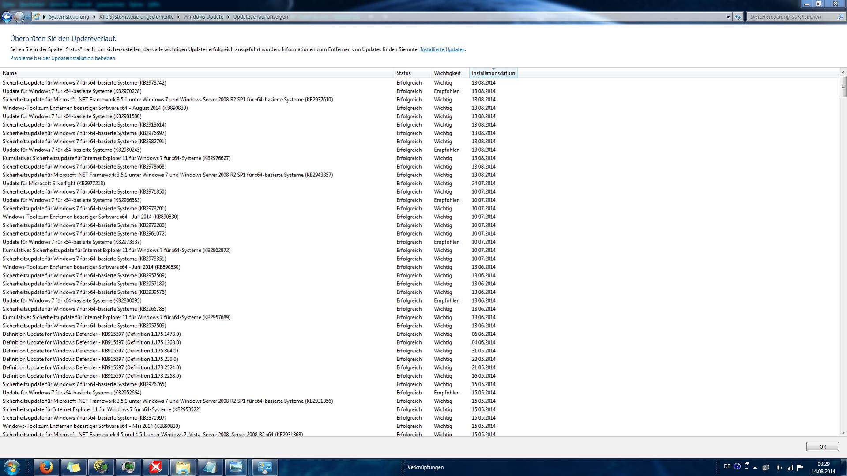This screenshot has width=847, height=476.
Task: Open the system monitor taskbar icon
Action: 128,467
